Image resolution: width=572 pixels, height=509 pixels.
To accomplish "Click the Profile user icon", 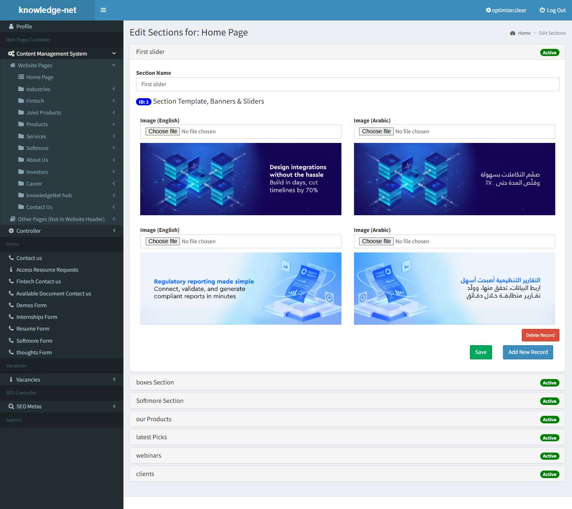I will click(11, 26).
